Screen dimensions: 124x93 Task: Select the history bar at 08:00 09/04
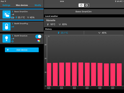point(113,75)
